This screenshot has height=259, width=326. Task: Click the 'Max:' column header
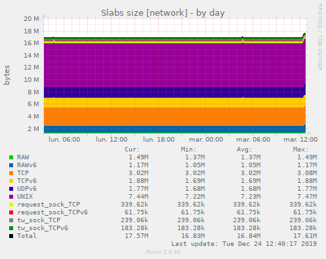(300, 149)
